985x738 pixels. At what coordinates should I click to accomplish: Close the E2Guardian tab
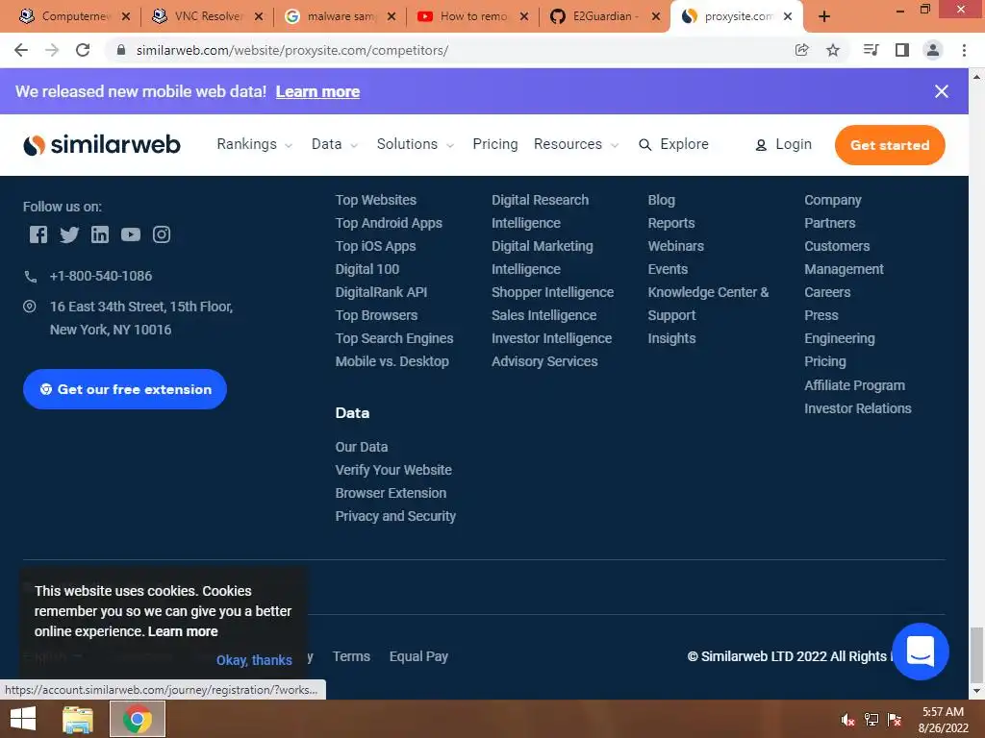coord(656,16)
